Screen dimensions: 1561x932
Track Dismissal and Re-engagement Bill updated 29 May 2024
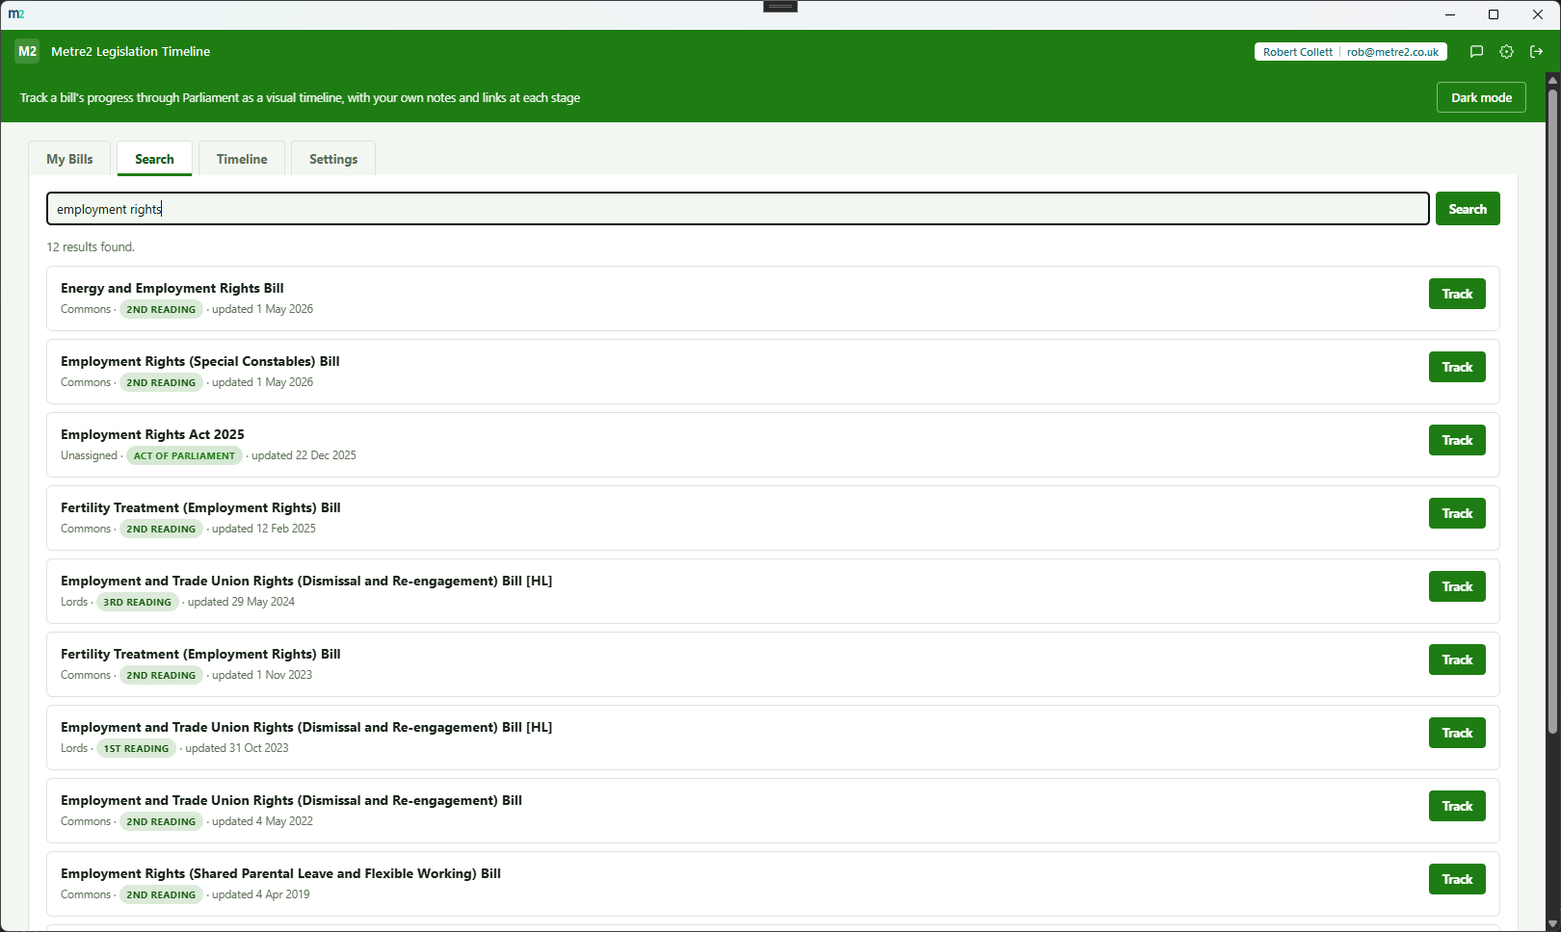click(x=1457, y=586)
